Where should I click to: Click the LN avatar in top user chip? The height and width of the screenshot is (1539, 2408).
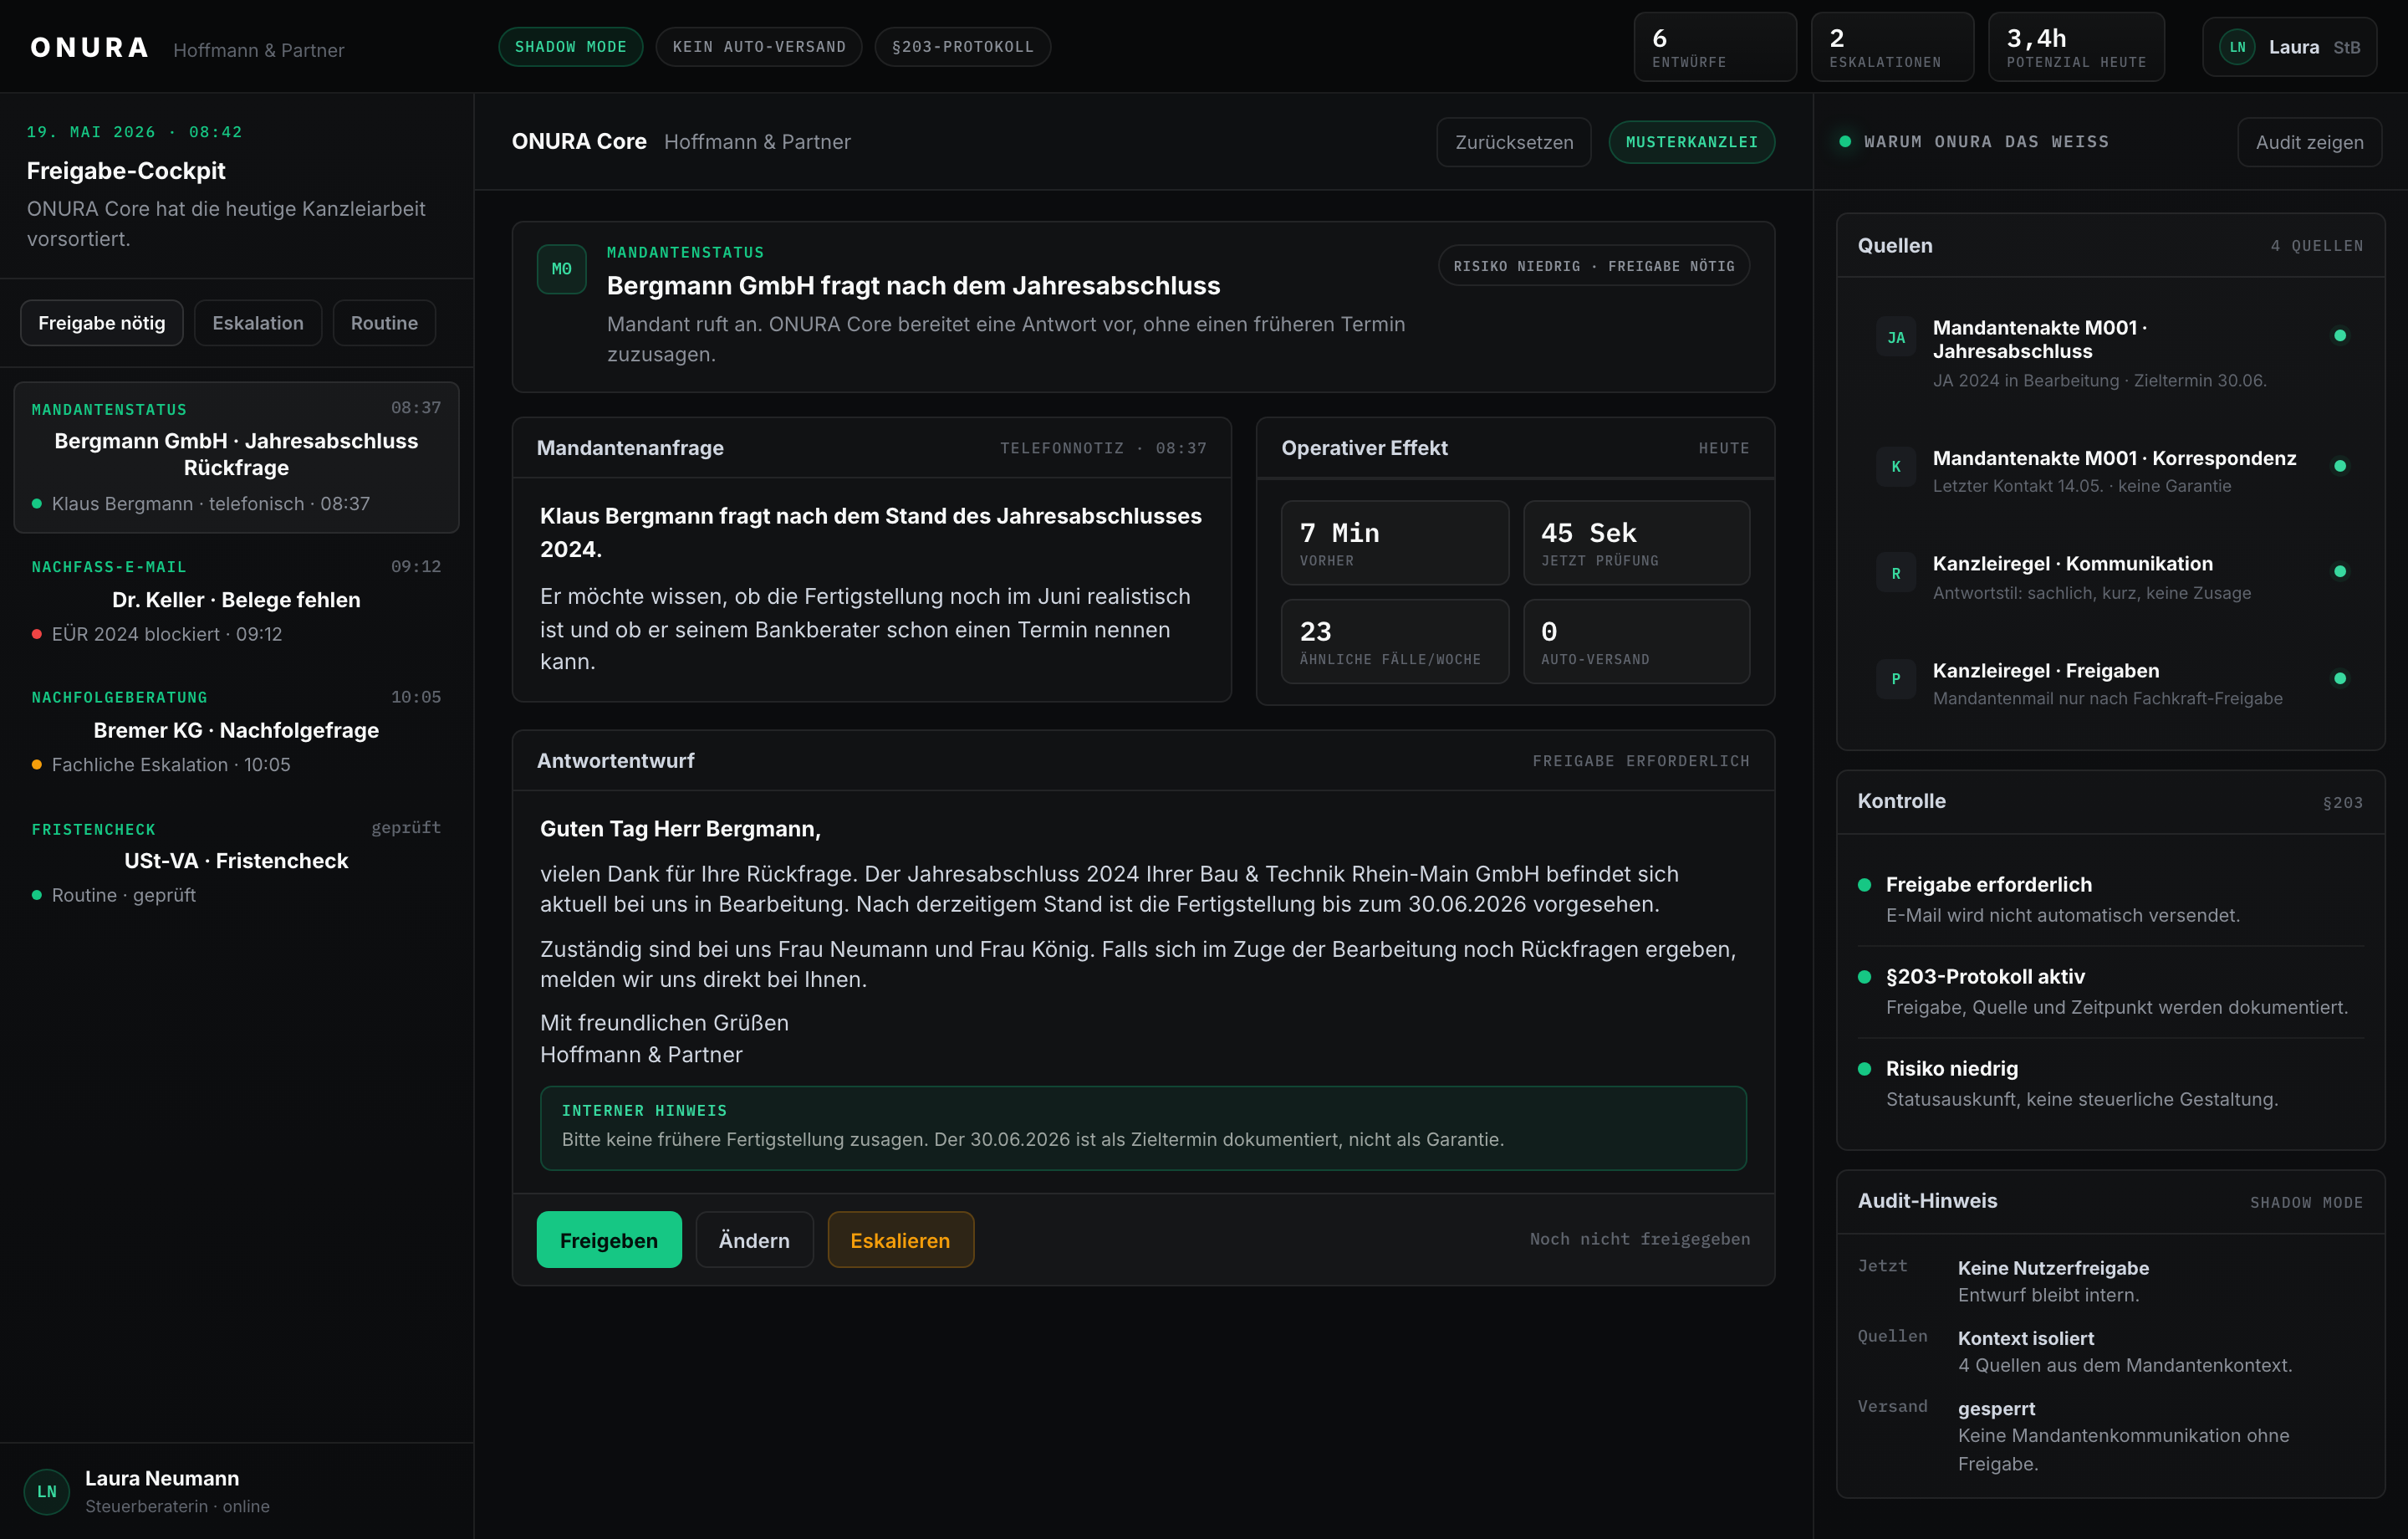point(2237,47)
